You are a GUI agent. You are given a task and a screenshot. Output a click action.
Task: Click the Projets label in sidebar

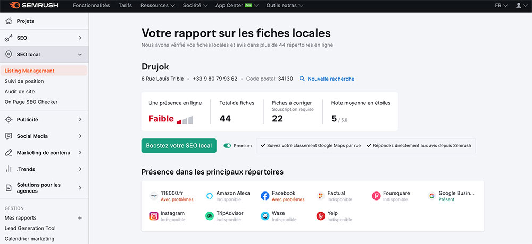26,21
